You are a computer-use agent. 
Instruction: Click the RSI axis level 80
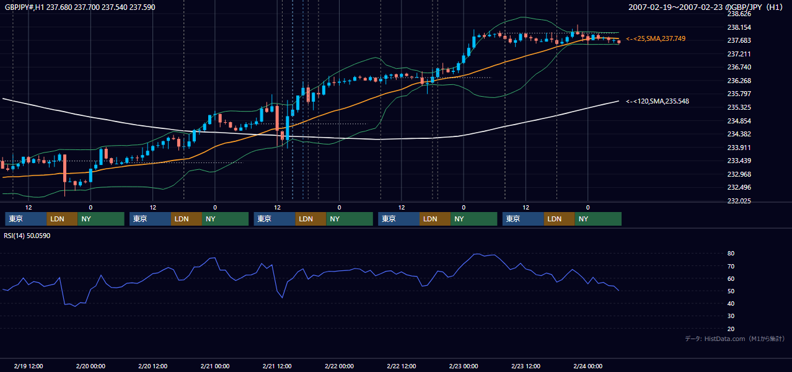(731, 254)
